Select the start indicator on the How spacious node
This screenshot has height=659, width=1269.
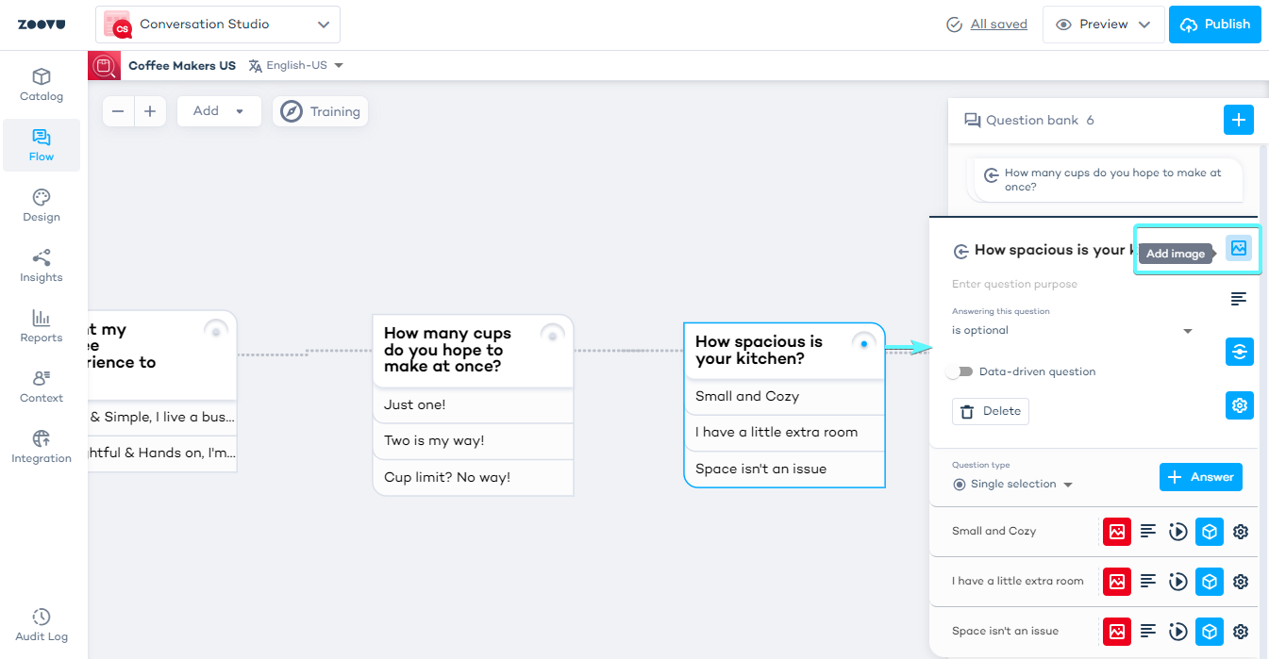coord(863,344)
